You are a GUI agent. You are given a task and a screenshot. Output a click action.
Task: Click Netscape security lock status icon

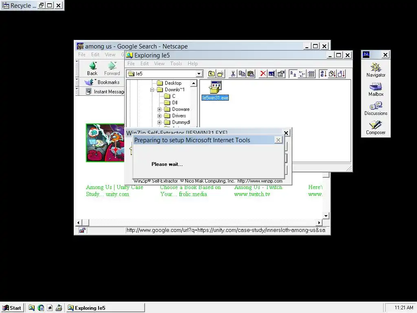82,231
